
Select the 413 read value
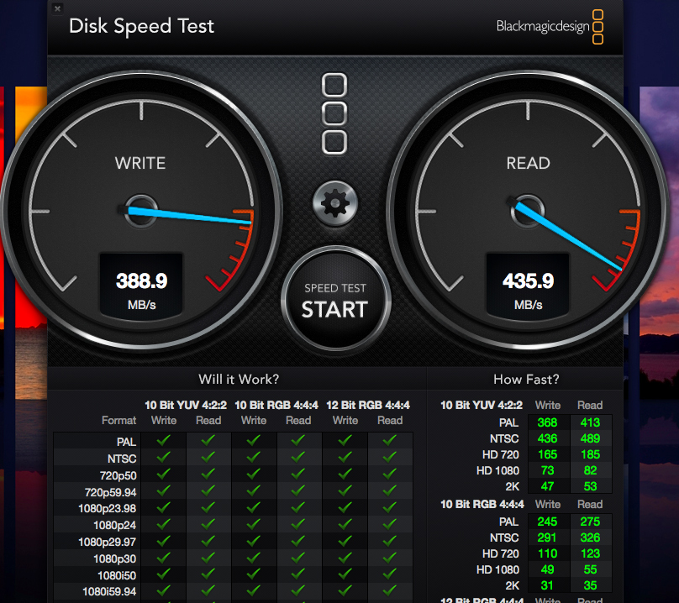point(590,422)
